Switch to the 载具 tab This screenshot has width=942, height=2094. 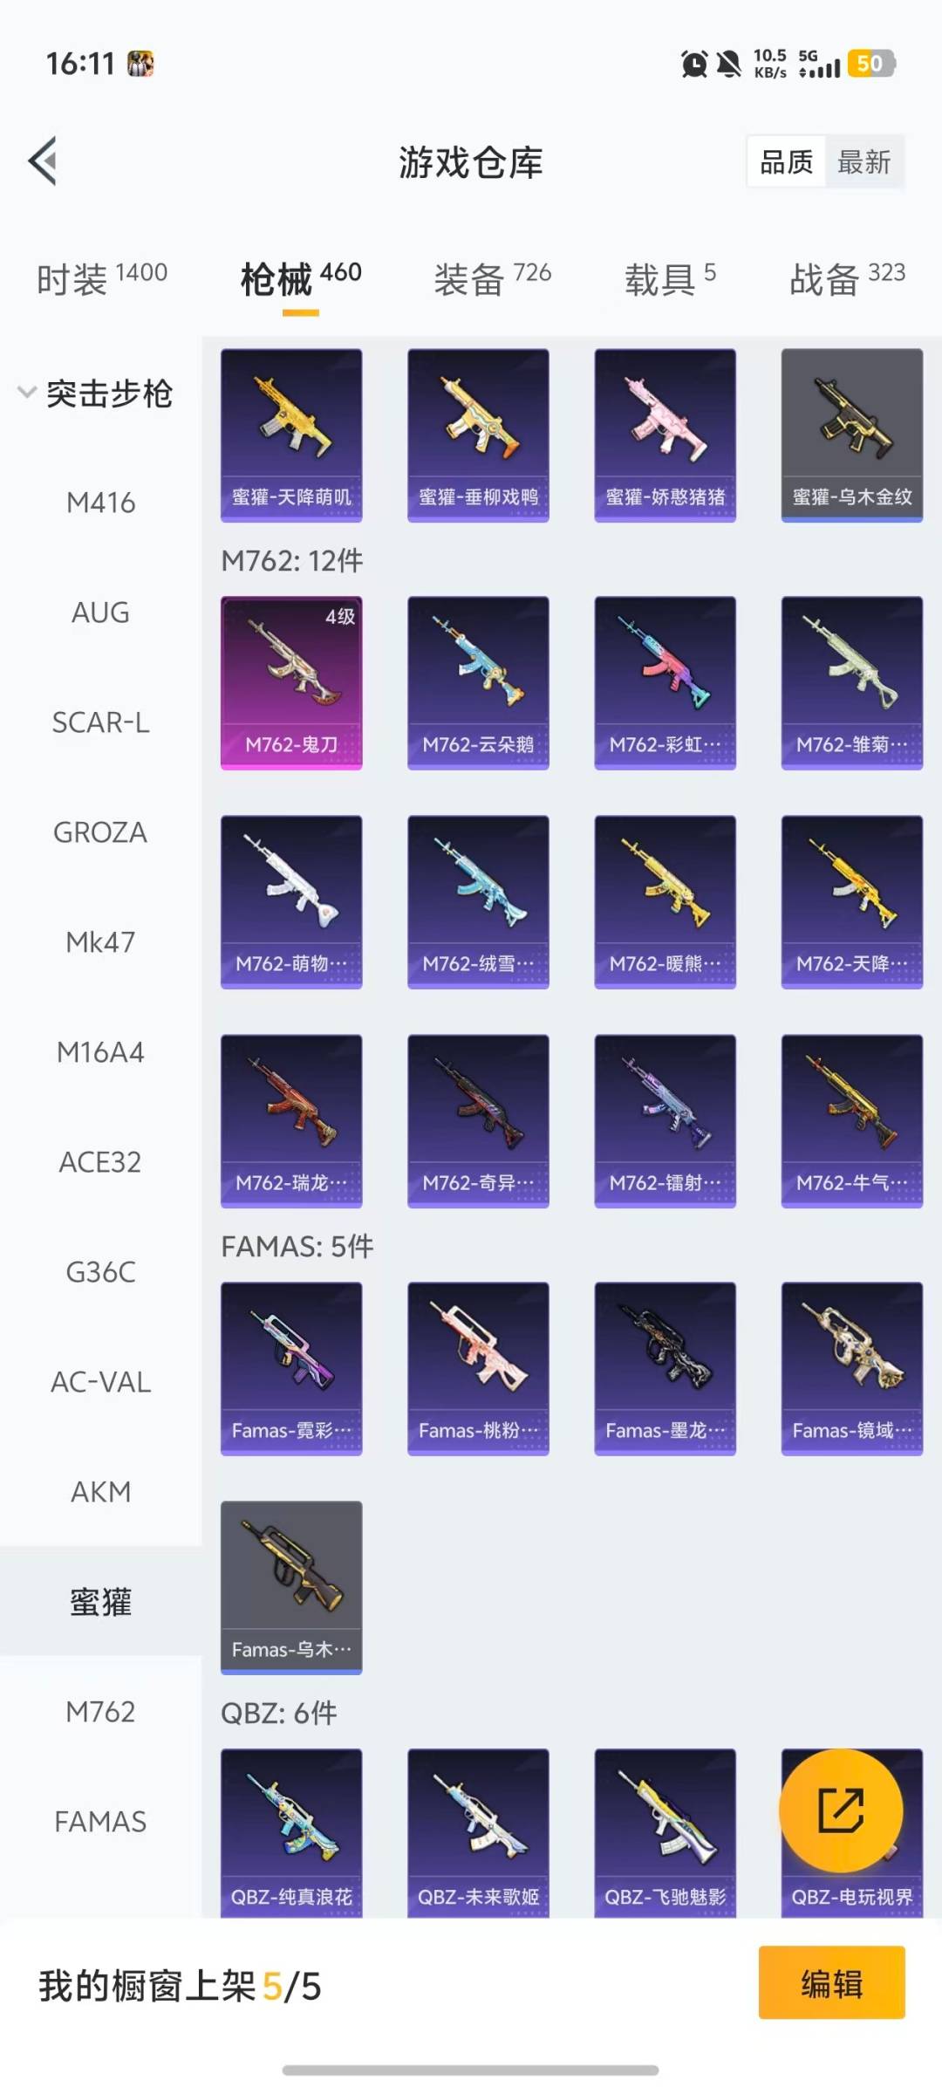(670, 279)
